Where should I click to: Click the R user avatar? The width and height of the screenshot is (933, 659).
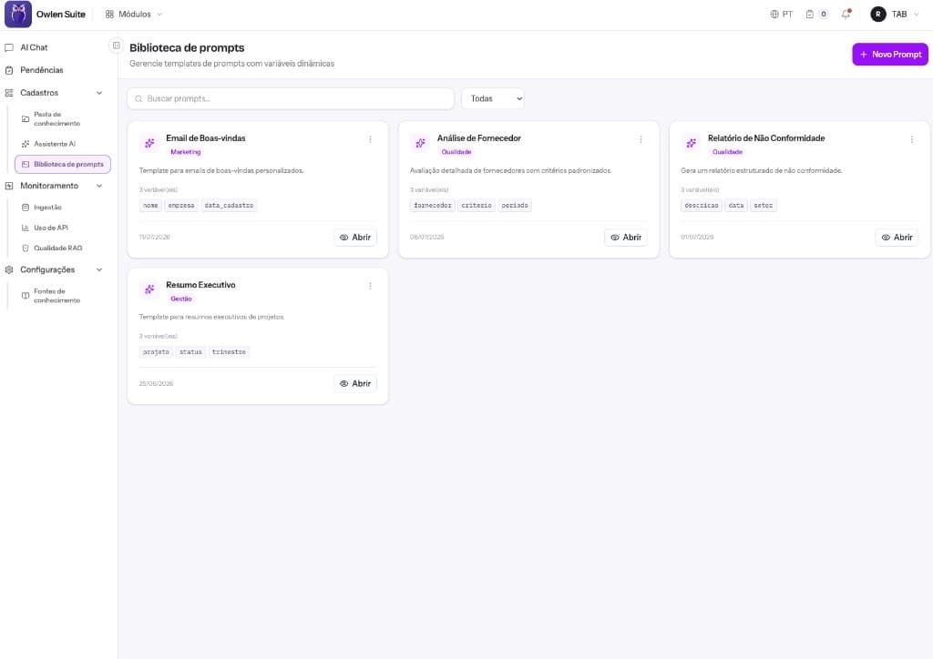pyautogui.click(x=877, y=15)
